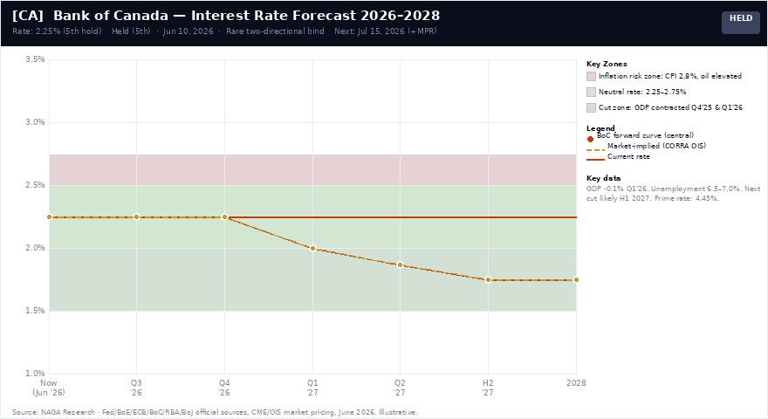Select the Q1 '27 data point at 2.0%

[x=313, y=249]
